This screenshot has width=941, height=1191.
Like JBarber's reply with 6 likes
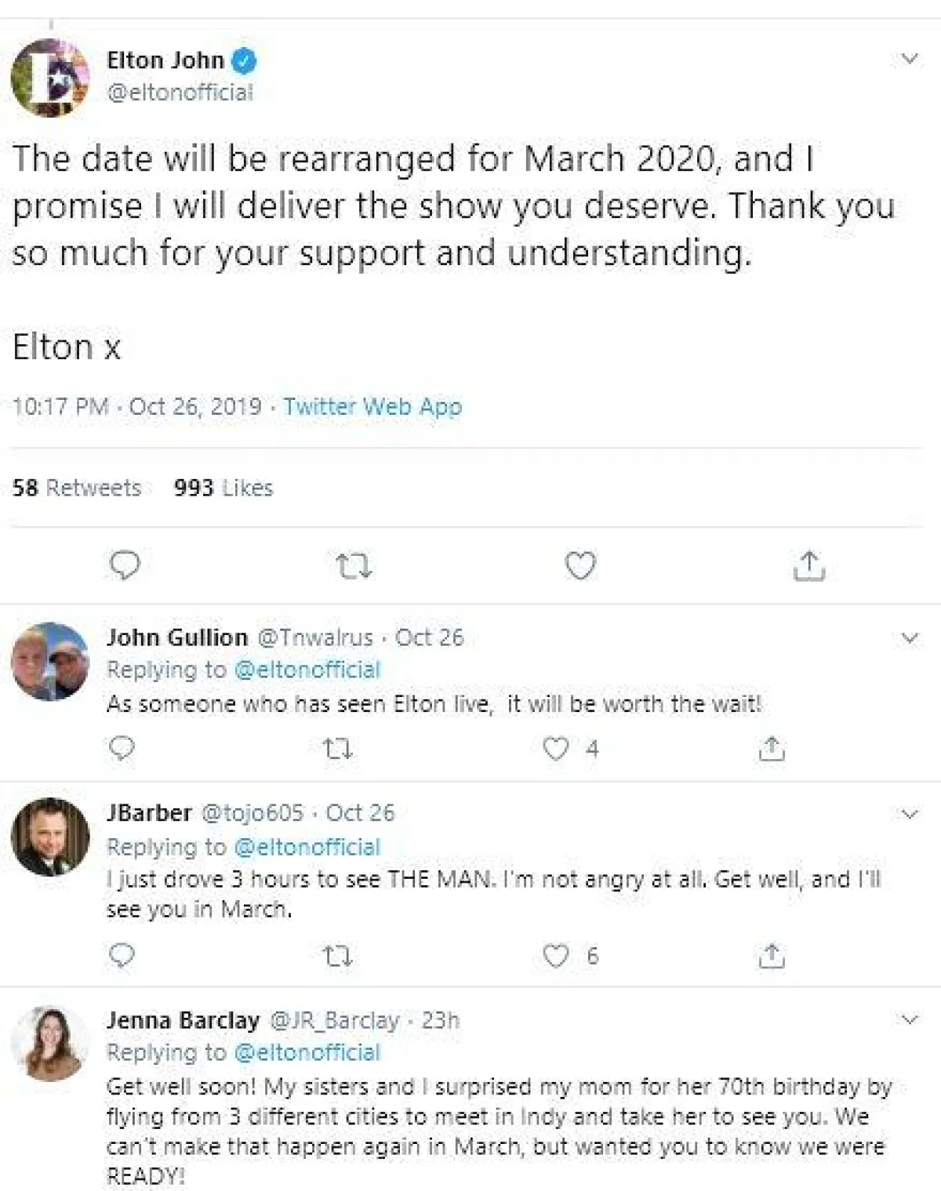tap(556, 956)
